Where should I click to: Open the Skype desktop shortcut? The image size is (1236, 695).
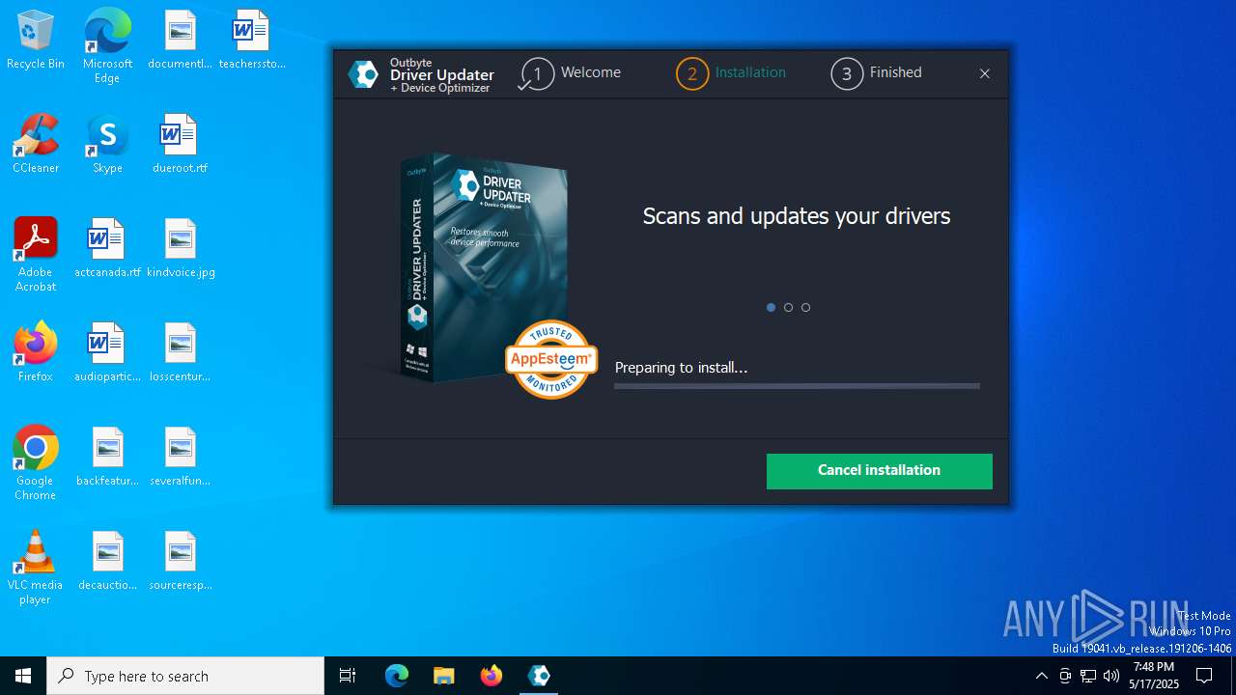[107, 145]
